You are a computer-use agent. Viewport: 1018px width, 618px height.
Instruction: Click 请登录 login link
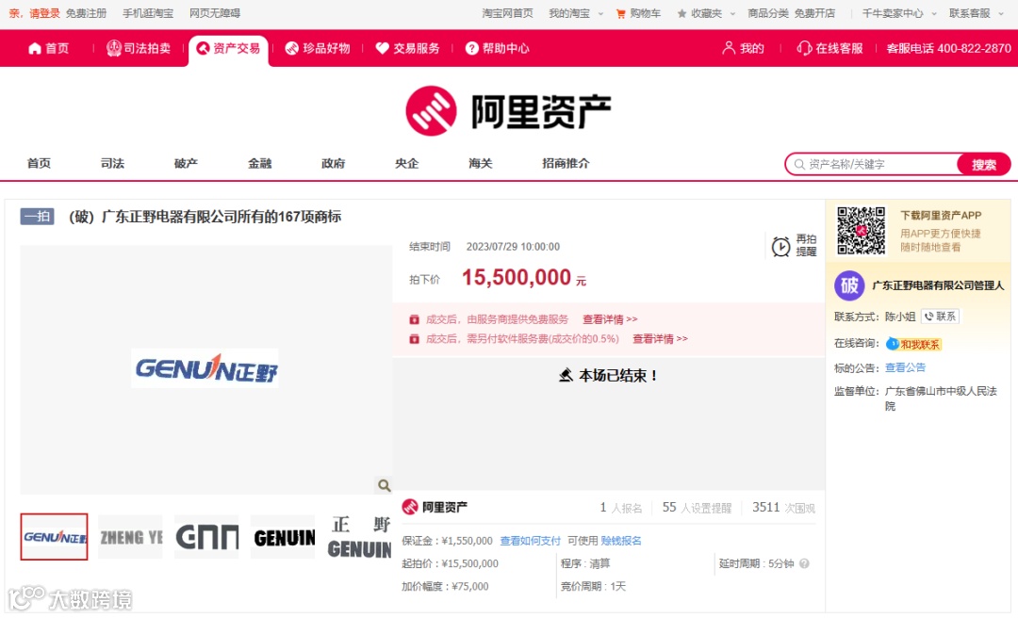coord(44,13)
